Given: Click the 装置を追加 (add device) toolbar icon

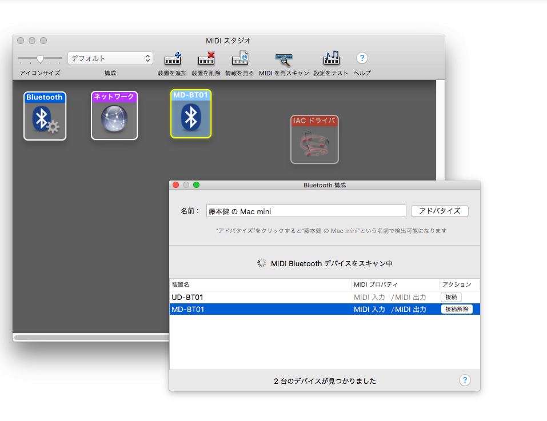Looking at the screenshot, I should click(173, 58).
